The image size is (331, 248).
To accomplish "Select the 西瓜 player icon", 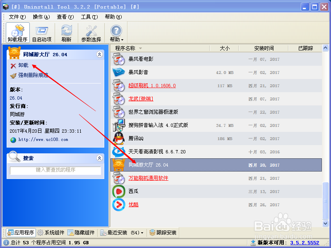I will click(119, 191).
